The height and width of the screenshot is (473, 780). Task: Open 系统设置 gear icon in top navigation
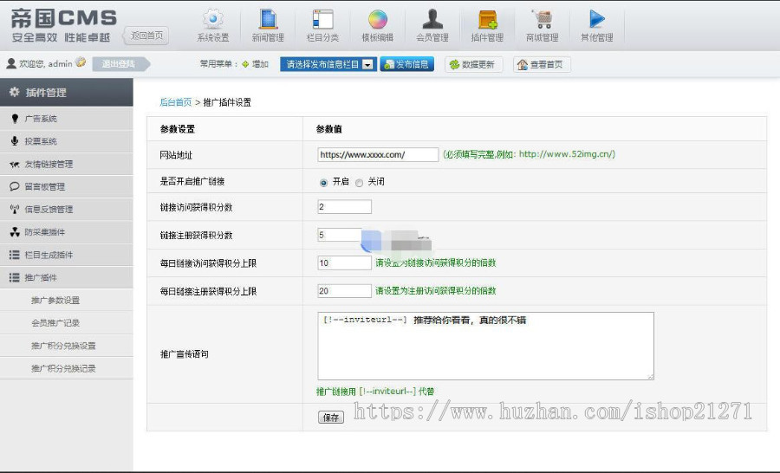click(x=213, y=19)
